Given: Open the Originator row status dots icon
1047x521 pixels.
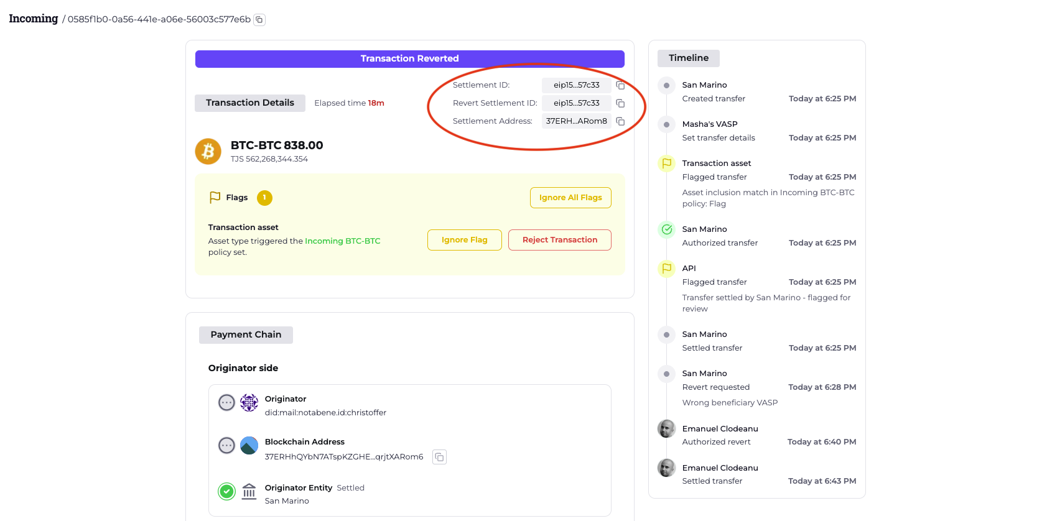Looking at the screenshot, I should [x=226, y=403].
